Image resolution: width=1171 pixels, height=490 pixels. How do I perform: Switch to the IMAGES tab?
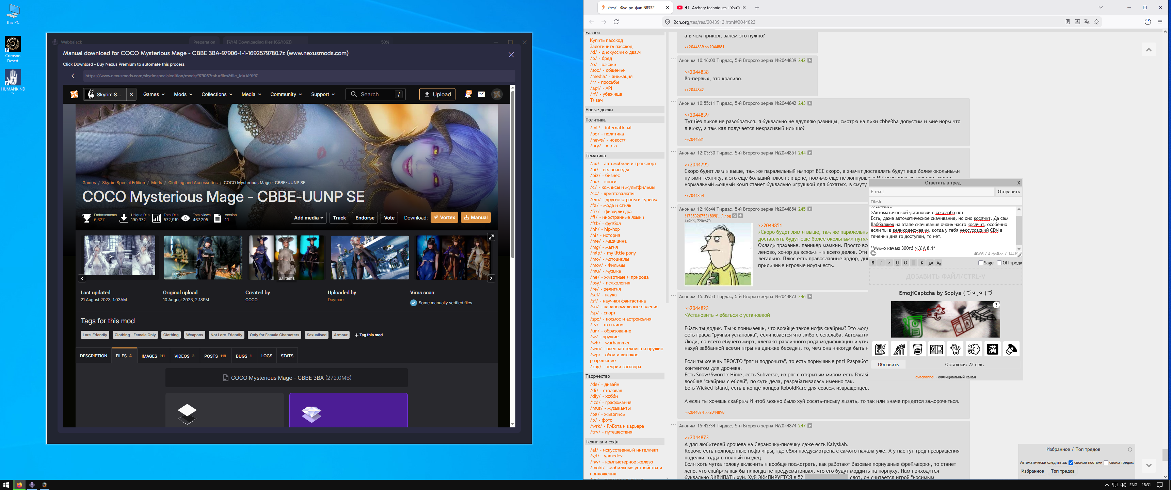click(153, 356)
